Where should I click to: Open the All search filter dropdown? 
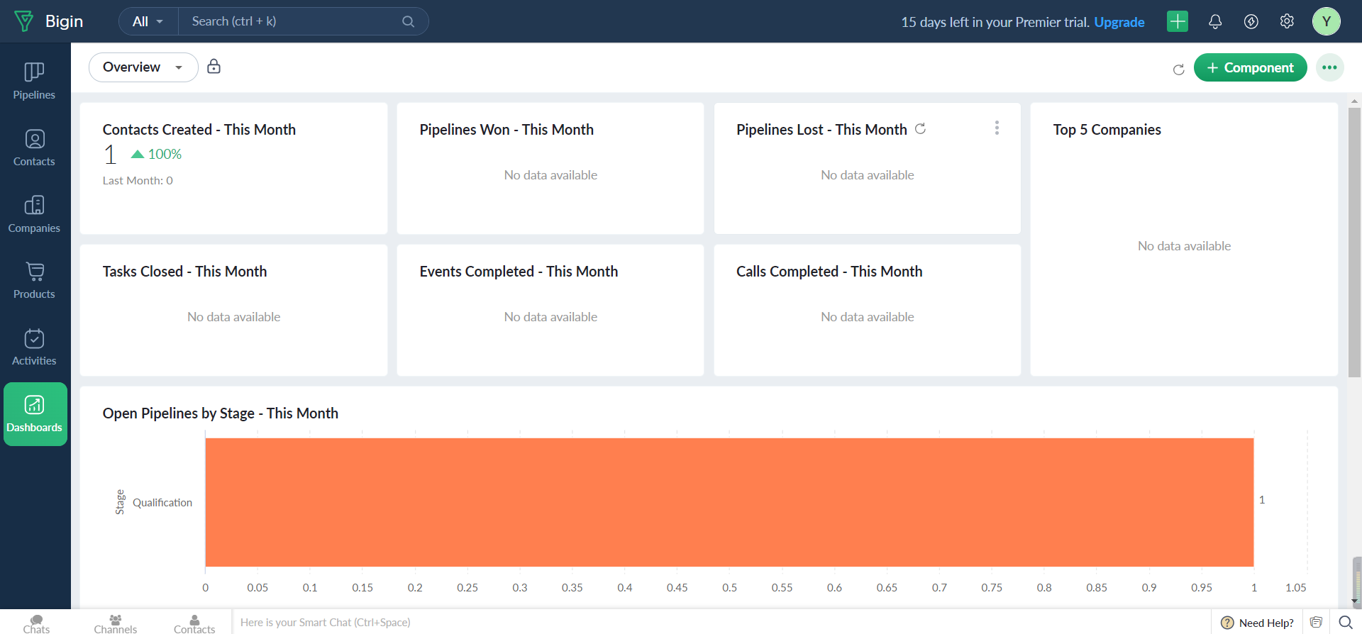(x=148, y=22)
